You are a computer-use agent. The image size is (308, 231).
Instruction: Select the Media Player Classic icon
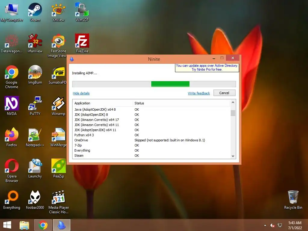click(59, 202)
